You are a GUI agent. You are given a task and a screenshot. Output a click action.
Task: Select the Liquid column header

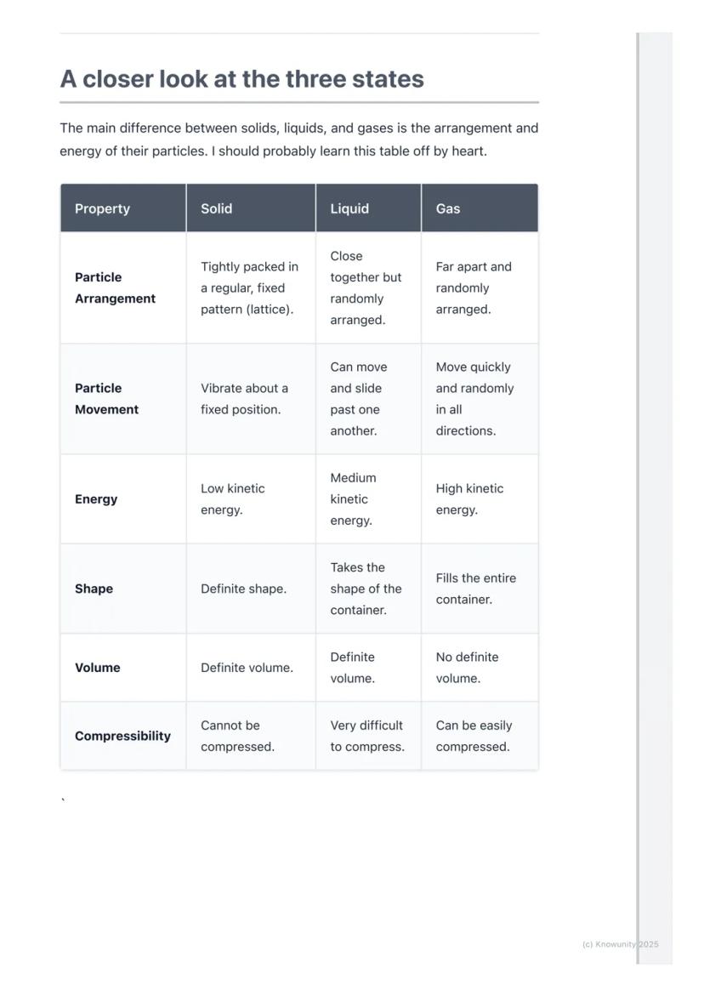[x=349, y=208]
